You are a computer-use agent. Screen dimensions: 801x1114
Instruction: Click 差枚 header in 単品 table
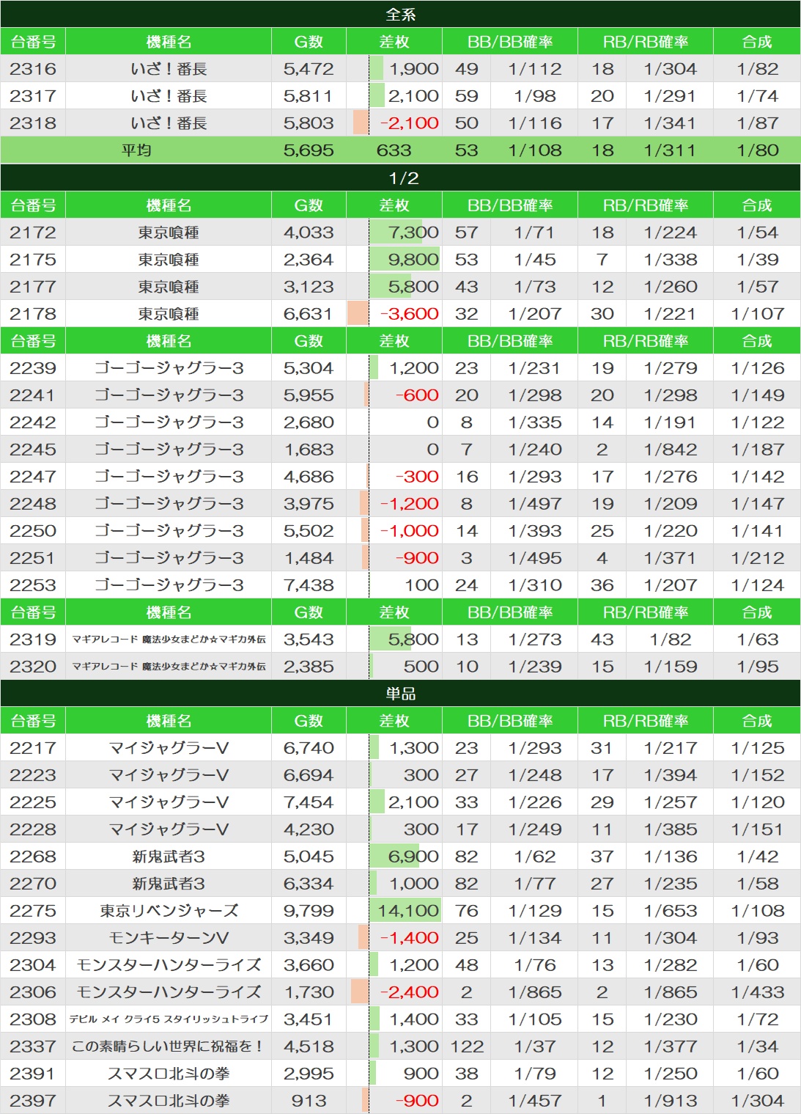394,721
